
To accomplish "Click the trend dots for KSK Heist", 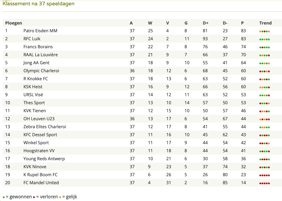I will point(264,87).
